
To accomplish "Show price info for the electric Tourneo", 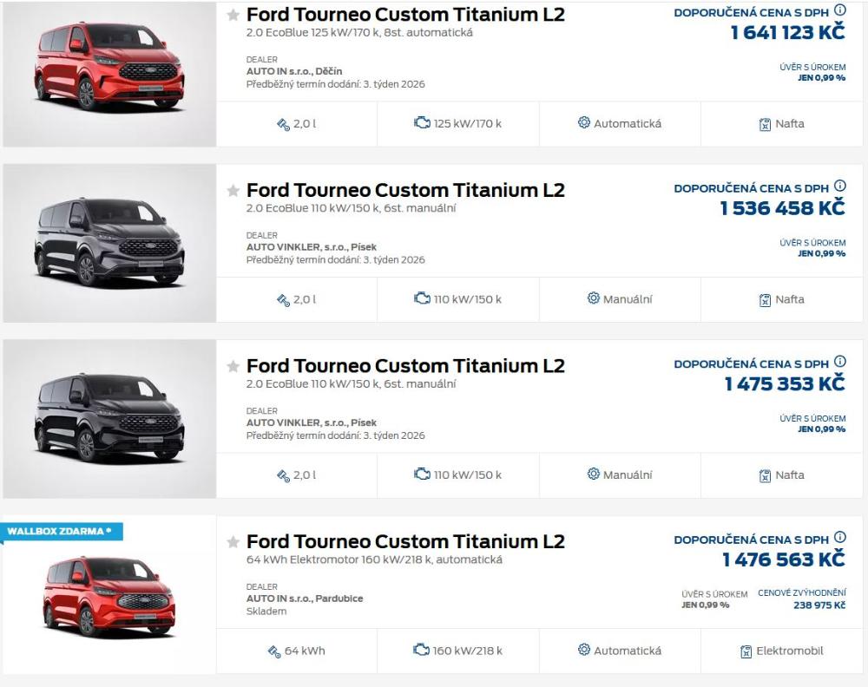I will coord(839,538).
